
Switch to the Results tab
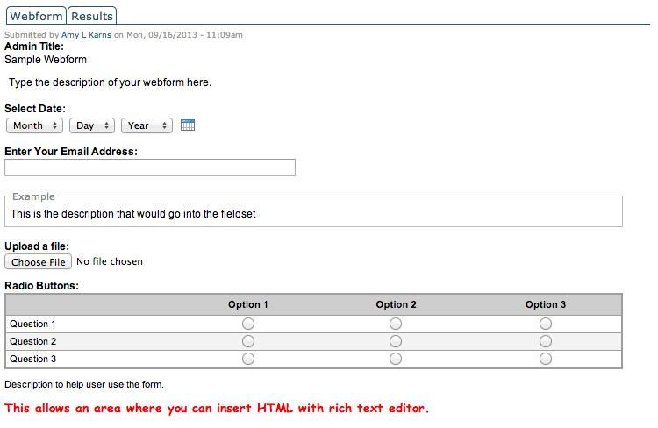92,16
